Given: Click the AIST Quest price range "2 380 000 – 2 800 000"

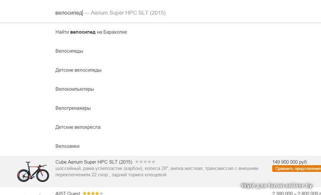Looking at the screenshot, I should (296, 193).
